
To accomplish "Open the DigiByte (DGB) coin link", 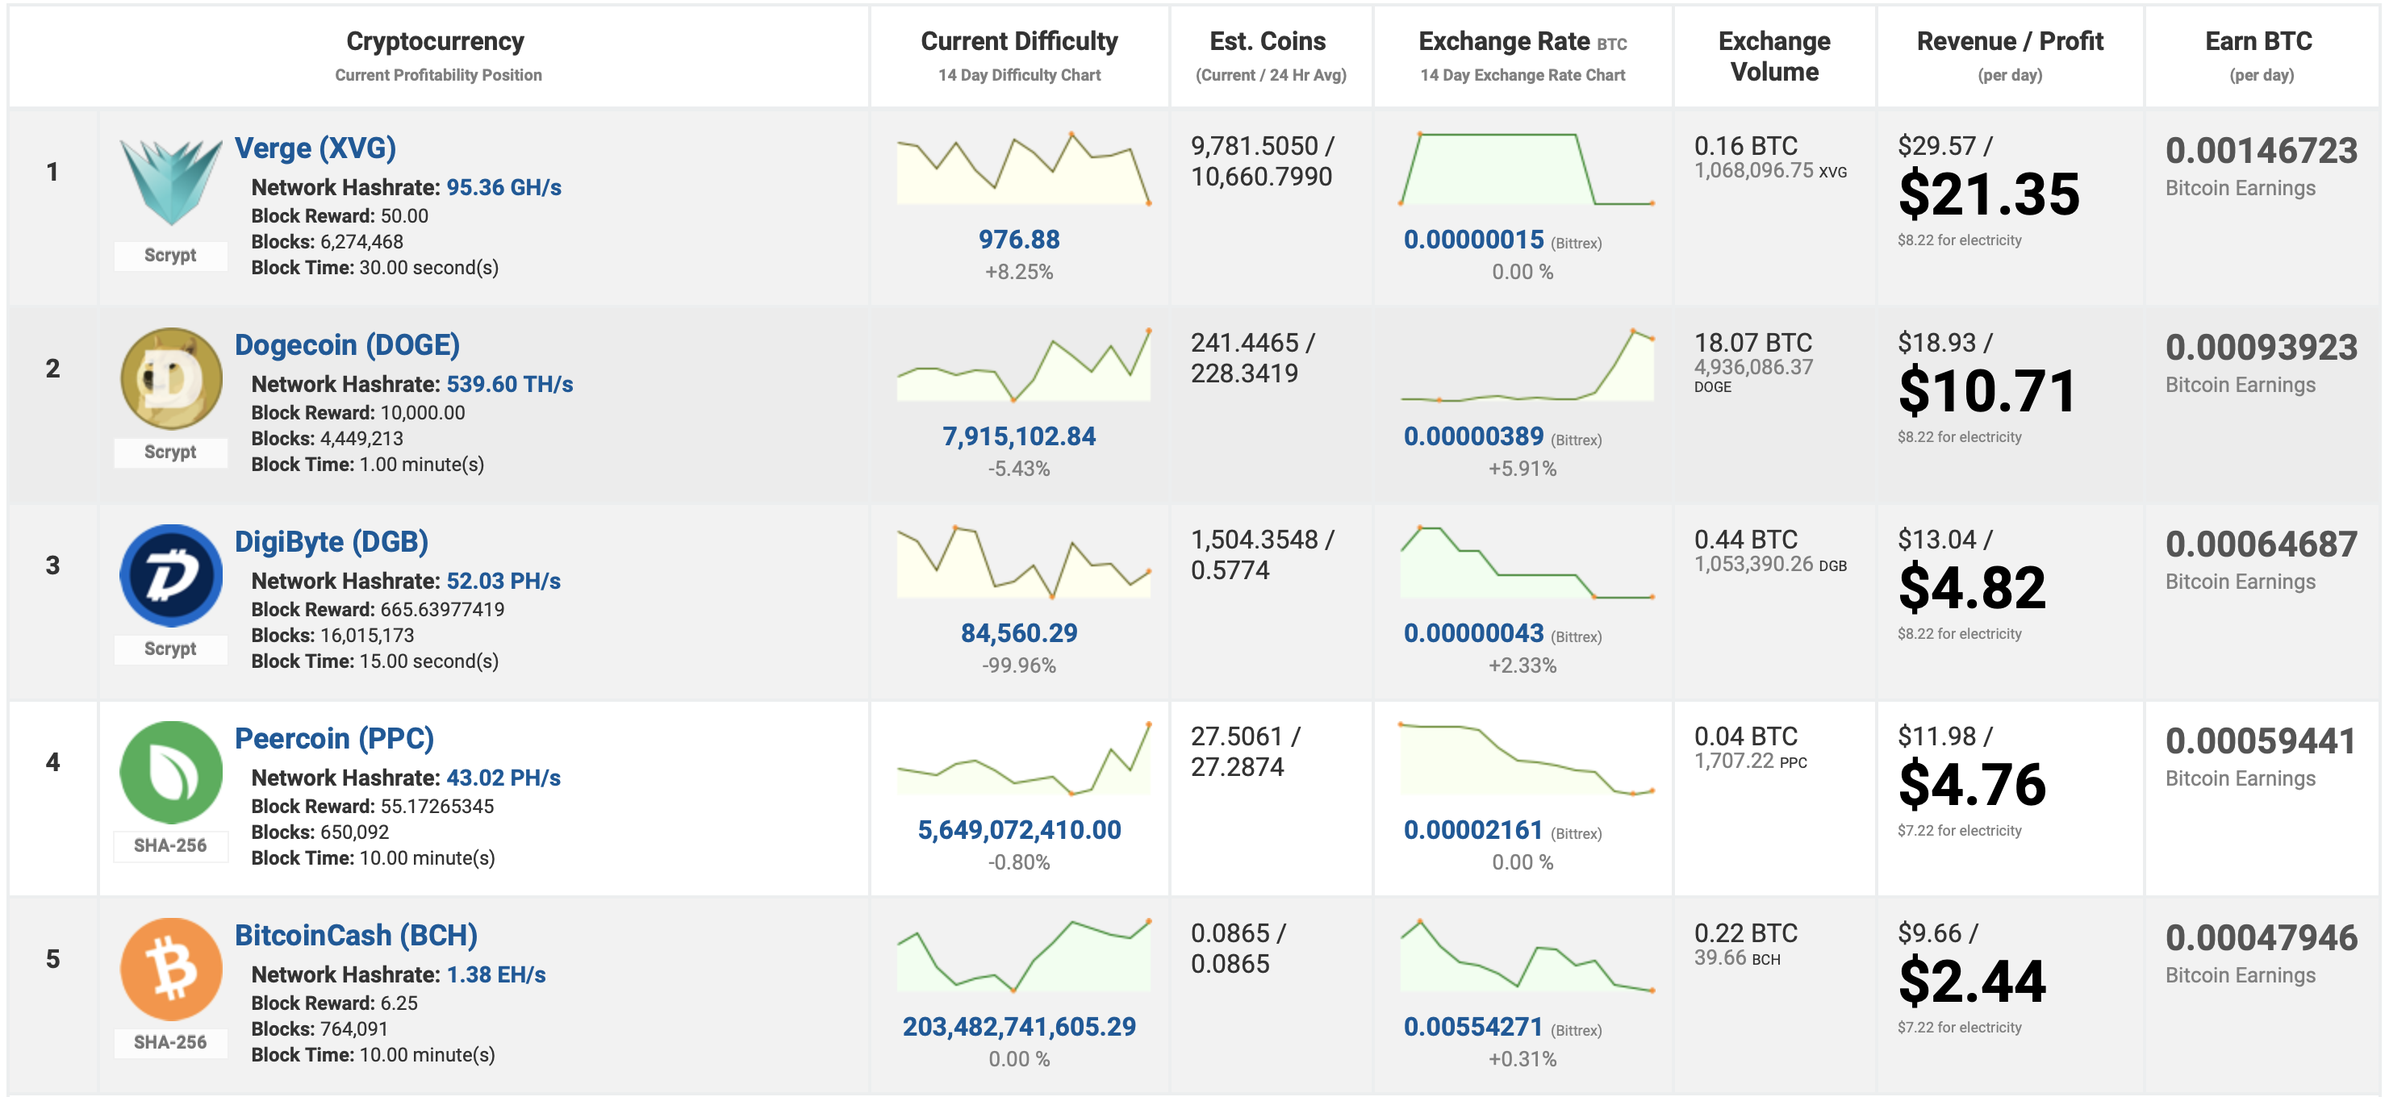I will [x=331, y=541].
